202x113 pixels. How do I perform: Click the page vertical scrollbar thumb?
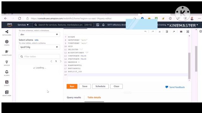click(196, 59)
